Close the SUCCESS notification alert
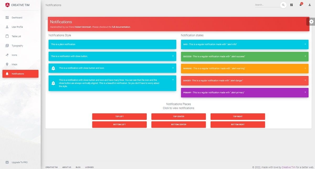This screenshot has height=169, width=315. pos(306,56)
